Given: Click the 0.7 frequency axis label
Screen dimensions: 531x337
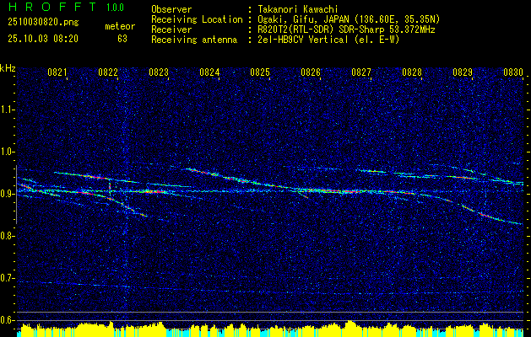Looking at the screenshot, I should (x=7, y=278).
